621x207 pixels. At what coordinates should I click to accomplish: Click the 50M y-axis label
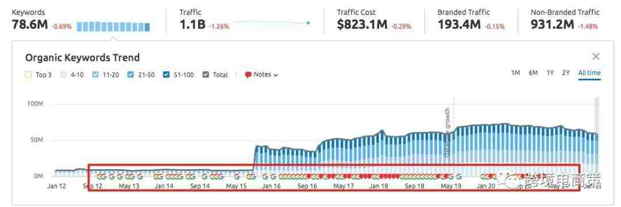[x=36, y=140]
